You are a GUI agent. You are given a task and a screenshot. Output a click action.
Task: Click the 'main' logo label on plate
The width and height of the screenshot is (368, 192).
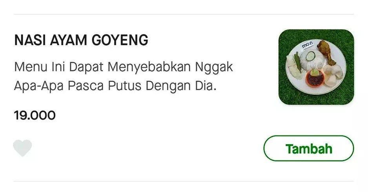pyautogui.click(x=307, y=44)
